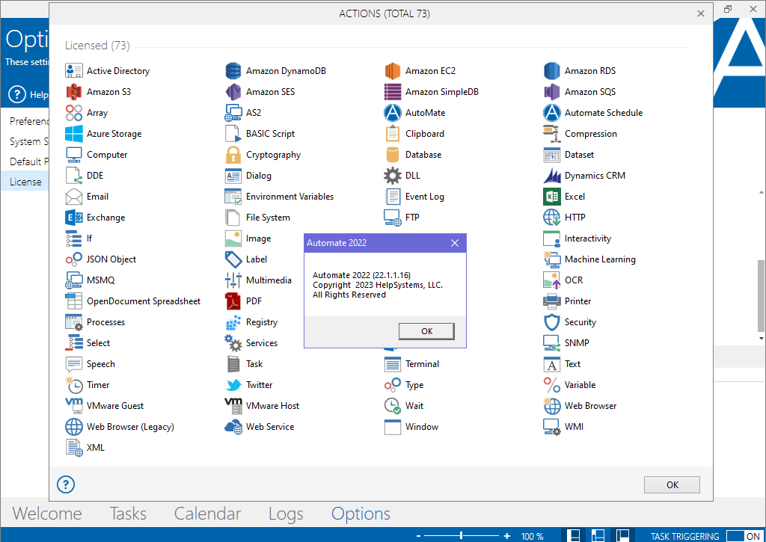
Task: Choose the Amazon SES icon
Action: pos(233,92)
